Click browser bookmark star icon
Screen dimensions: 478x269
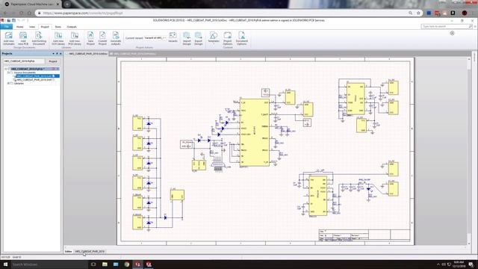click(x=418, y=13)
